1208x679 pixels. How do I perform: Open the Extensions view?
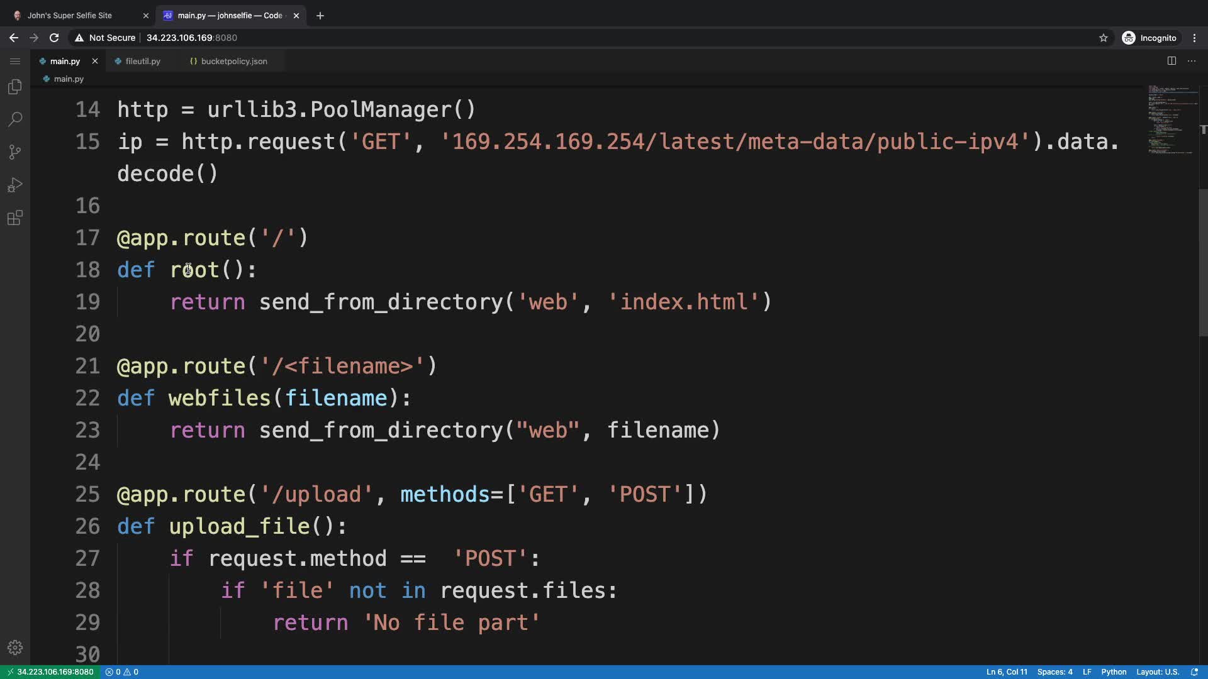[15, 218]
